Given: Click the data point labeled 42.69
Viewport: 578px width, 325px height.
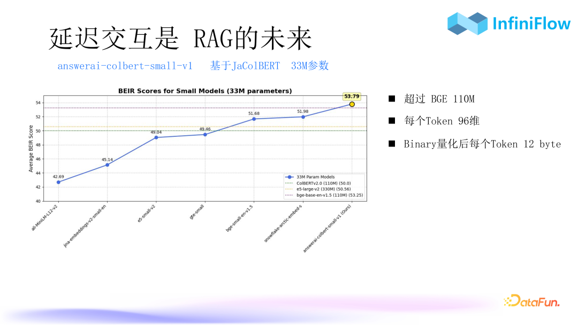Looking at the screenshot, I should (58, 182).
